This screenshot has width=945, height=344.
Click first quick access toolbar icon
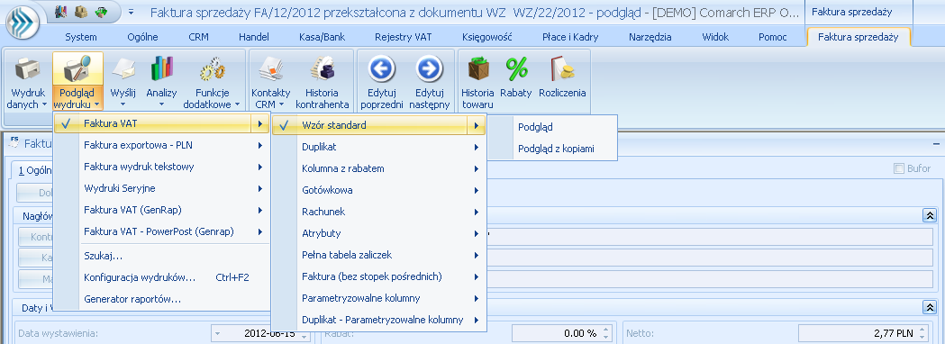tap(61, 12)
